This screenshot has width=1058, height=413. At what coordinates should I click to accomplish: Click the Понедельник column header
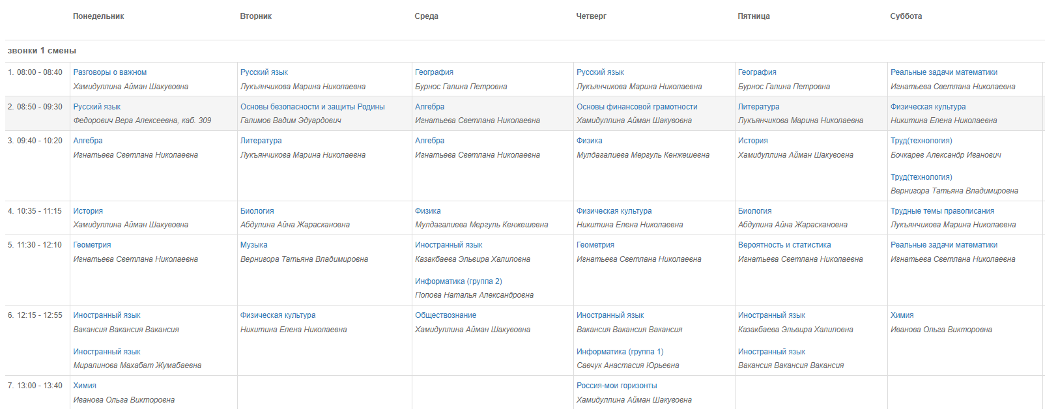pyautogui.click(x=98, y=16)
